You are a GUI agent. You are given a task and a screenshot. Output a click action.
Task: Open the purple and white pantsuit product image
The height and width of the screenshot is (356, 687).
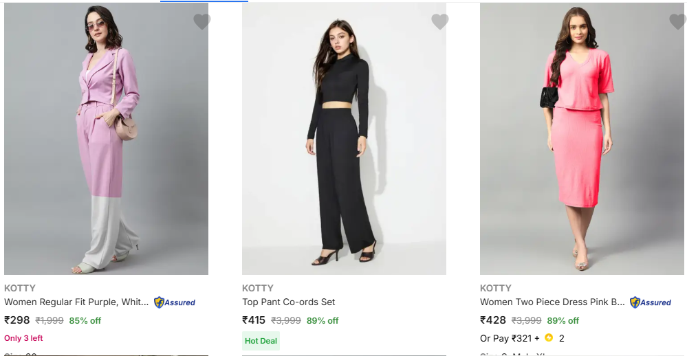click(106, 139)
